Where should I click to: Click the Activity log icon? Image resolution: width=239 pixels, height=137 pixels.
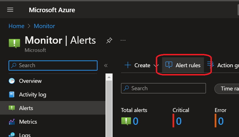click(12, 94)
